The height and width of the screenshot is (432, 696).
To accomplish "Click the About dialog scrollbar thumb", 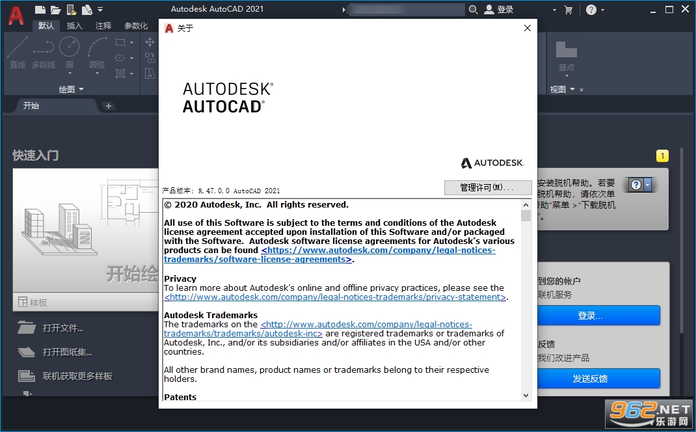I will (526, 215).
